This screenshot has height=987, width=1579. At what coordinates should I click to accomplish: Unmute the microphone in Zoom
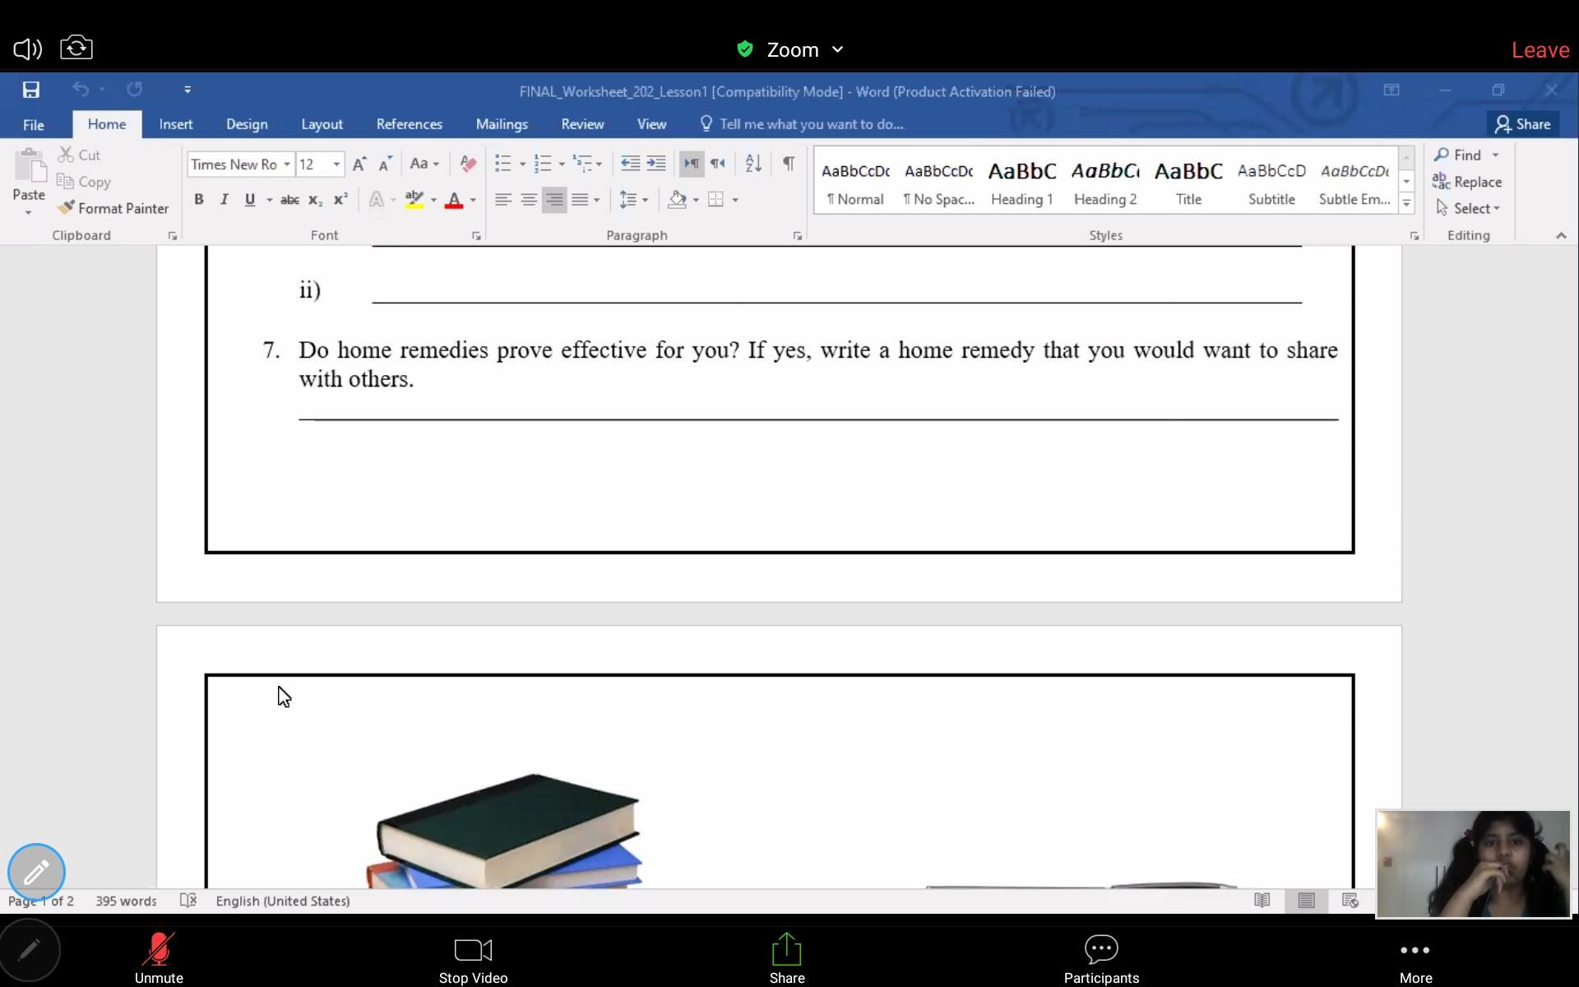[159, 958]
